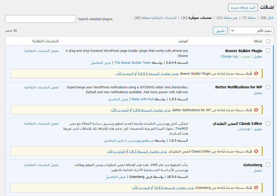This screenshot has height=196, width=277.
Task: Filter plugins with auto-updates disabled (28)
Action: 156,18
